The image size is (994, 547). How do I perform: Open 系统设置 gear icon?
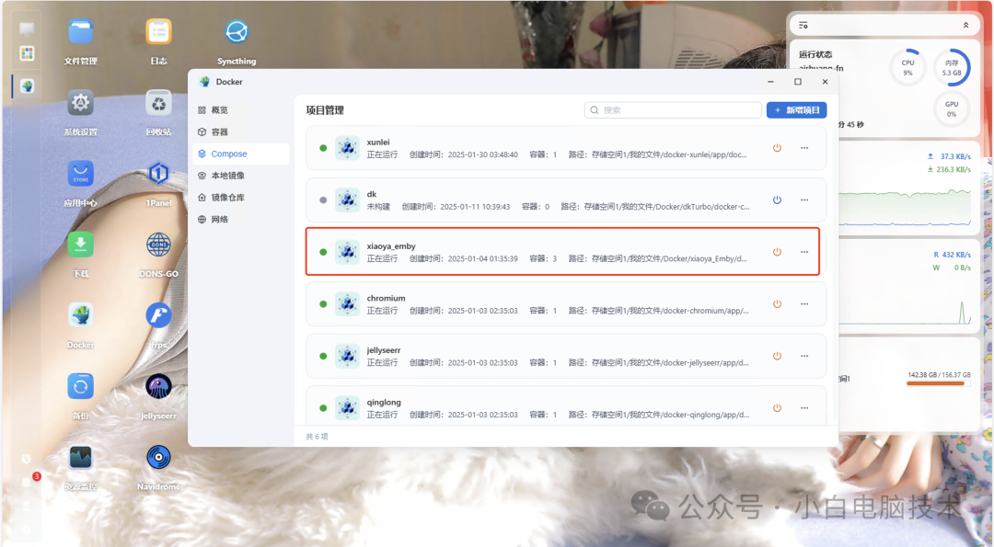click(x=80, y=103)
